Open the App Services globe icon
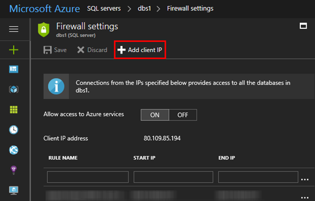The width and height of the screenshot is (315, 201). 14,150
